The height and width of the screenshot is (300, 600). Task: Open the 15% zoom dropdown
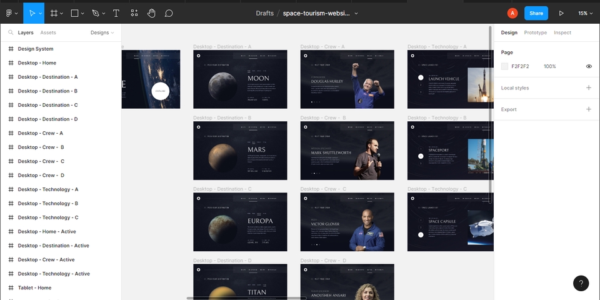click(x=586, y=13)
